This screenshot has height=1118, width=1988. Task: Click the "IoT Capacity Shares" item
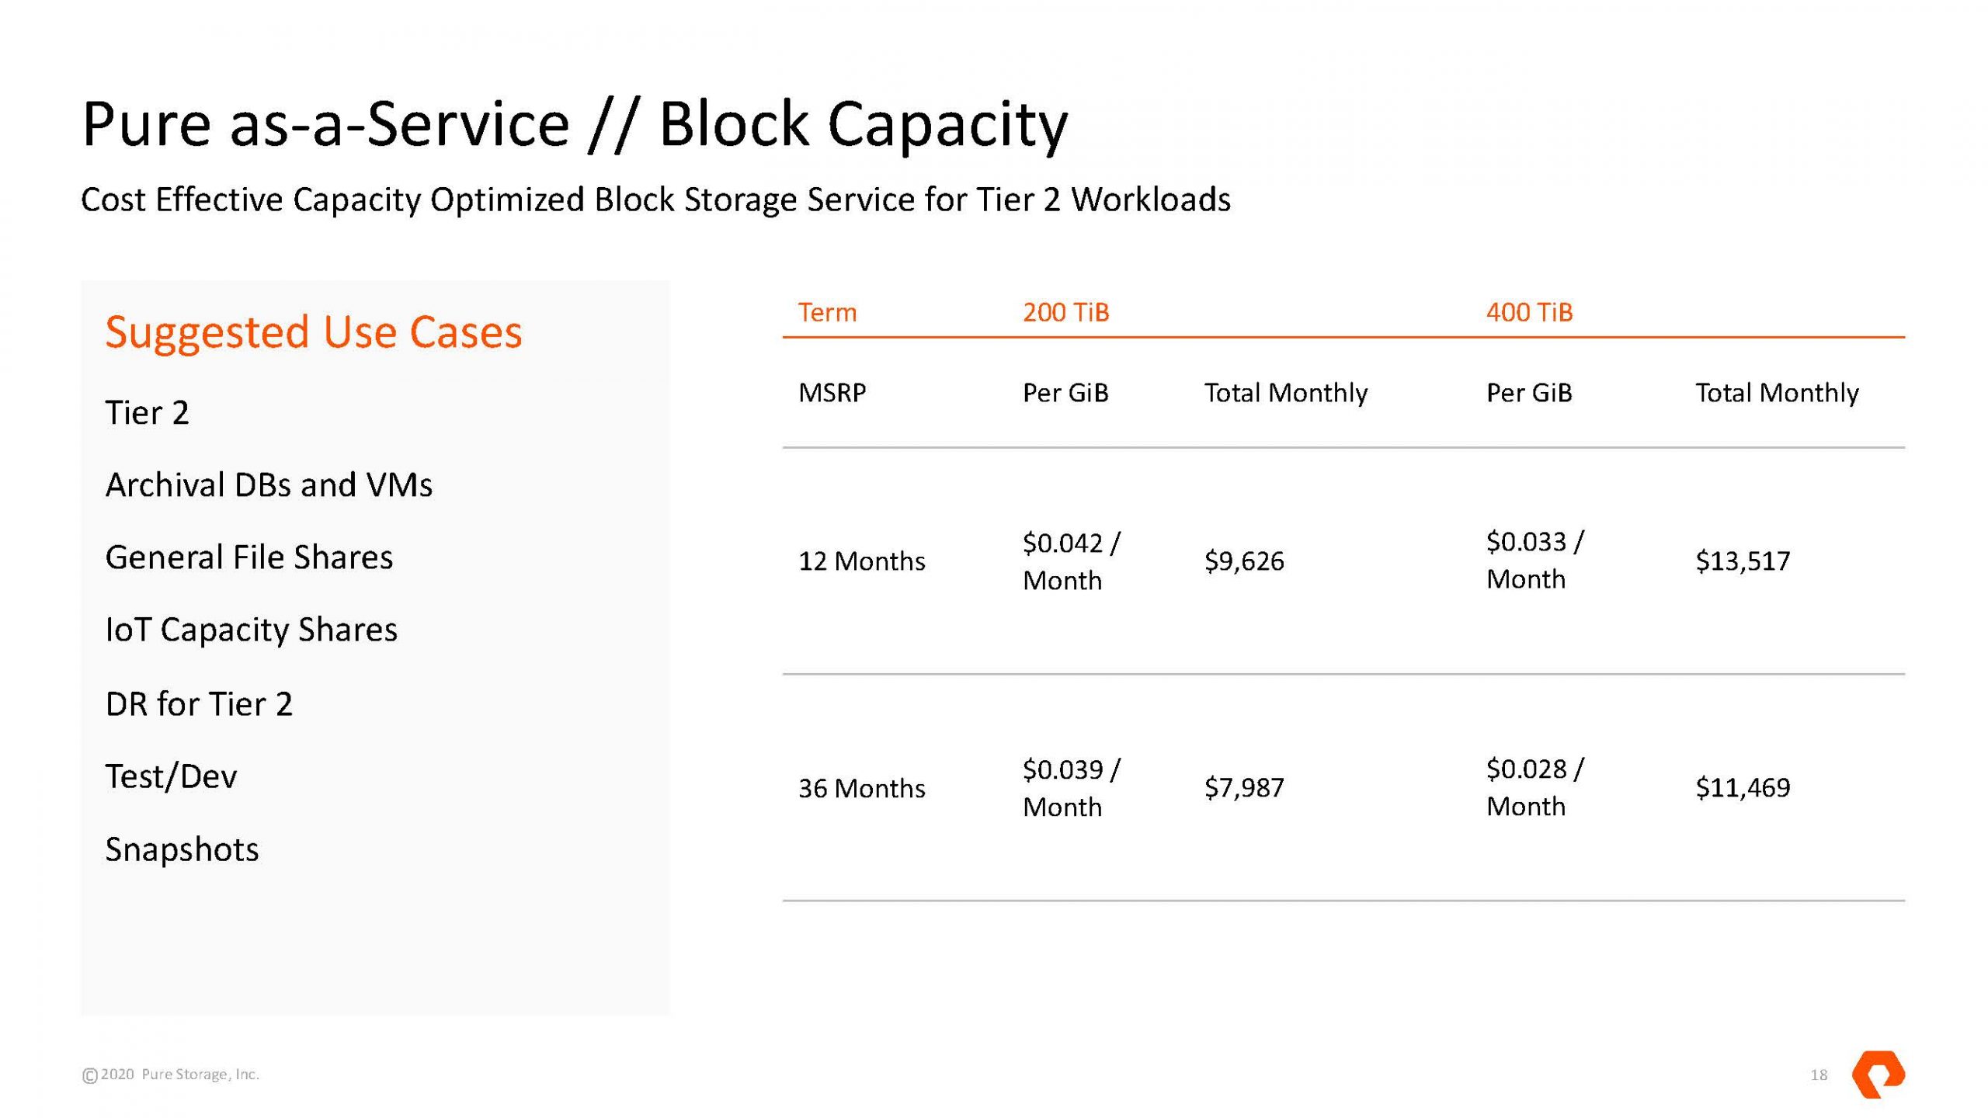click(251, 630)
